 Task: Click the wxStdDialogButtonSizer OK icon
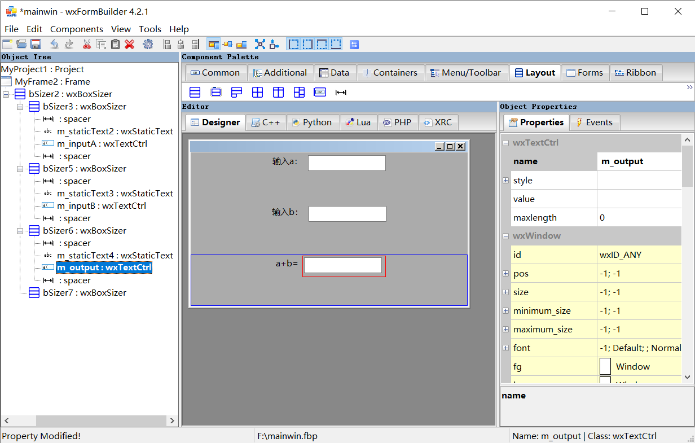(320, 92)
